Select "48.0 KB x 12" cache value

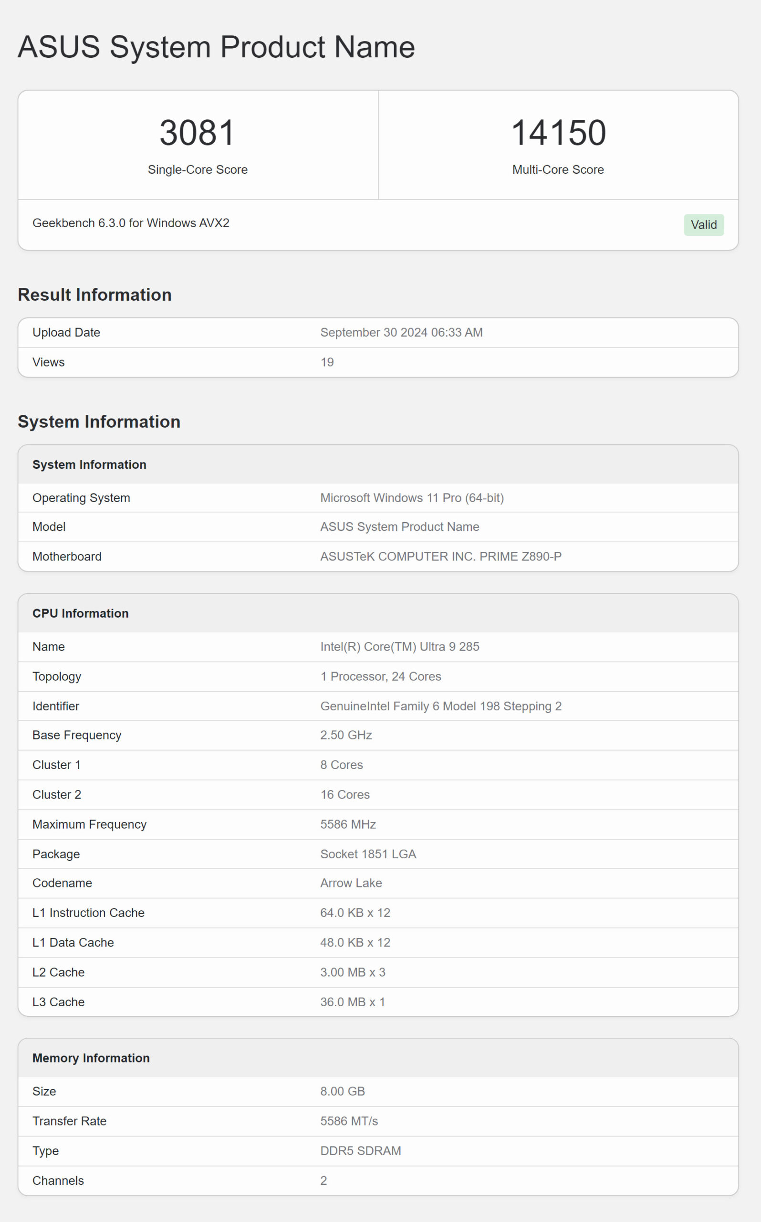click(x=355, y=943)
